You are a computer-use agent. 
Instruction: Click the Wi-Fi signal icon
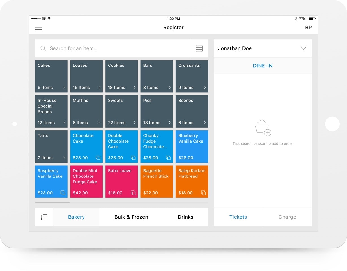coord(49,19)
